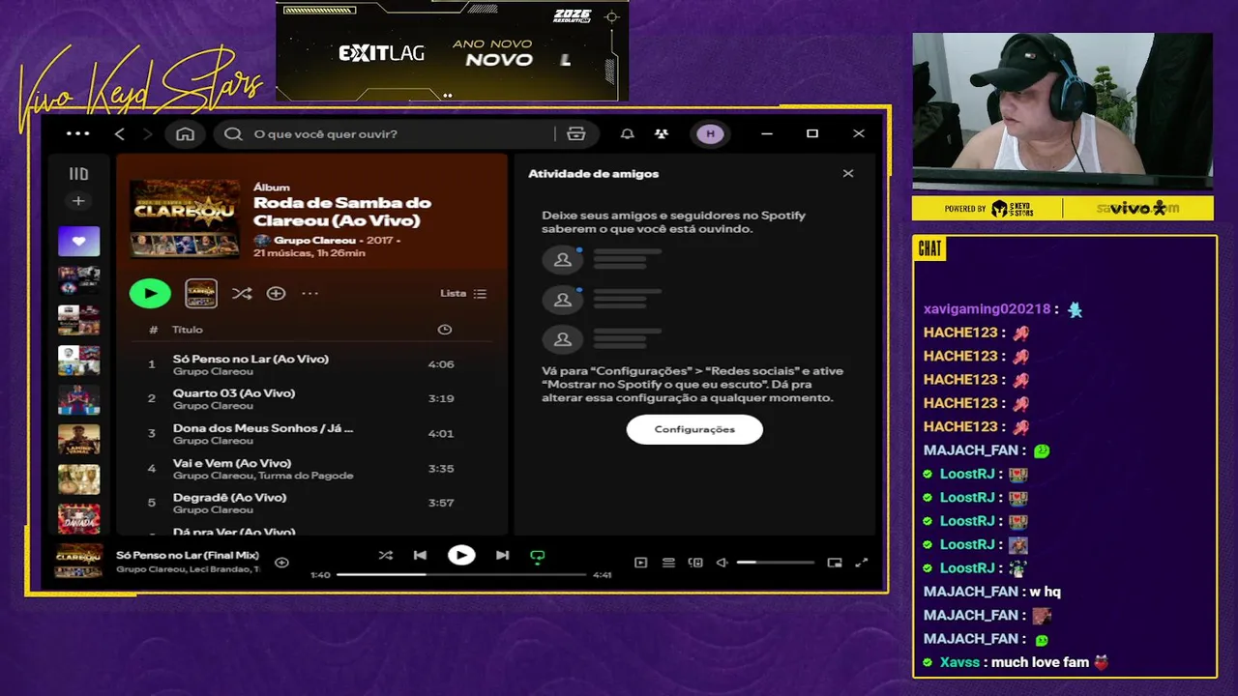This screenshot has height=696, width=1238.
Task: Play the album with the green button
Action: [150, 293]
